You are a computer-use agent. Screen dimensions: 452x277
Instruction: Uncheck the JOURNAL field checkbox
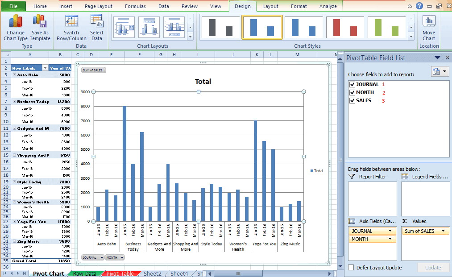coord(352,84)
